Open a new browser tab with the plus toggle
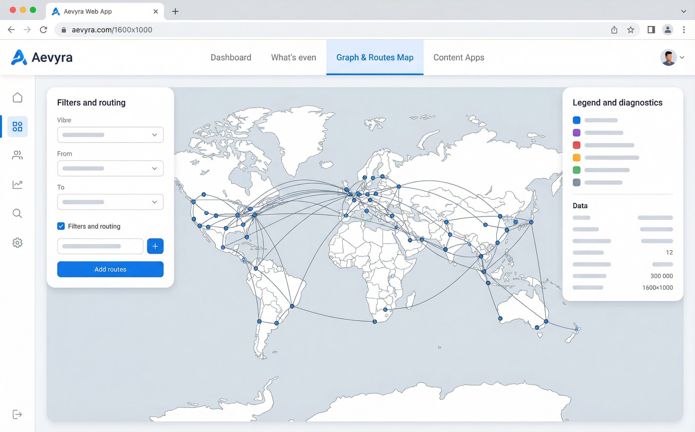Image resolution: width=695 pixels, height=432 pixels. click(175, 11)
